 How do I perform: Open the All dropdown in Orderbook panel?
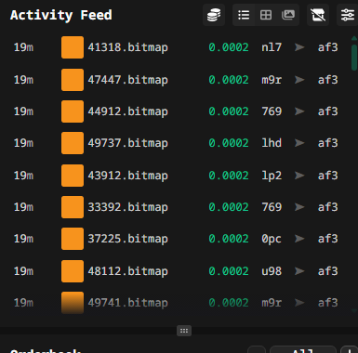click(303, 350)
